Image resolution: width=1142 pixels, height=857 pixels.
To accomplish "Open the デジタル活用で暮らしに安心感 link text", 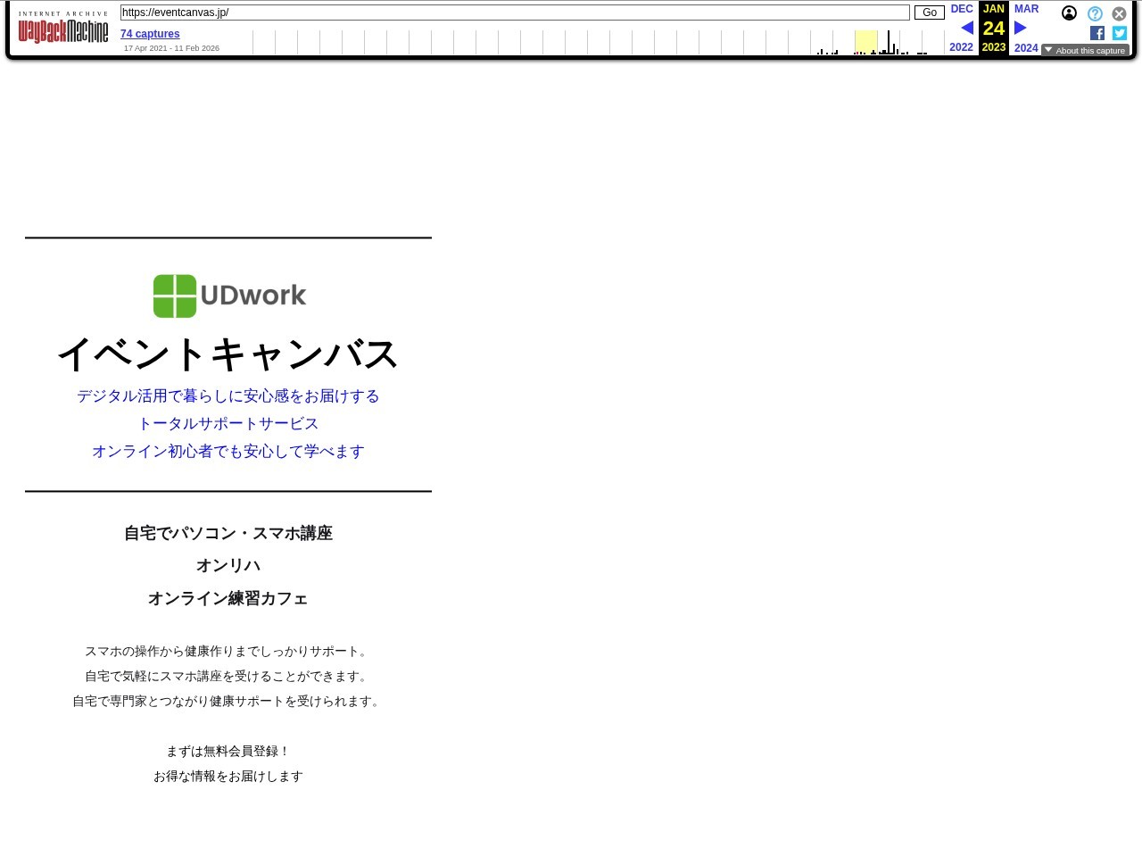I will coord(228,396).
